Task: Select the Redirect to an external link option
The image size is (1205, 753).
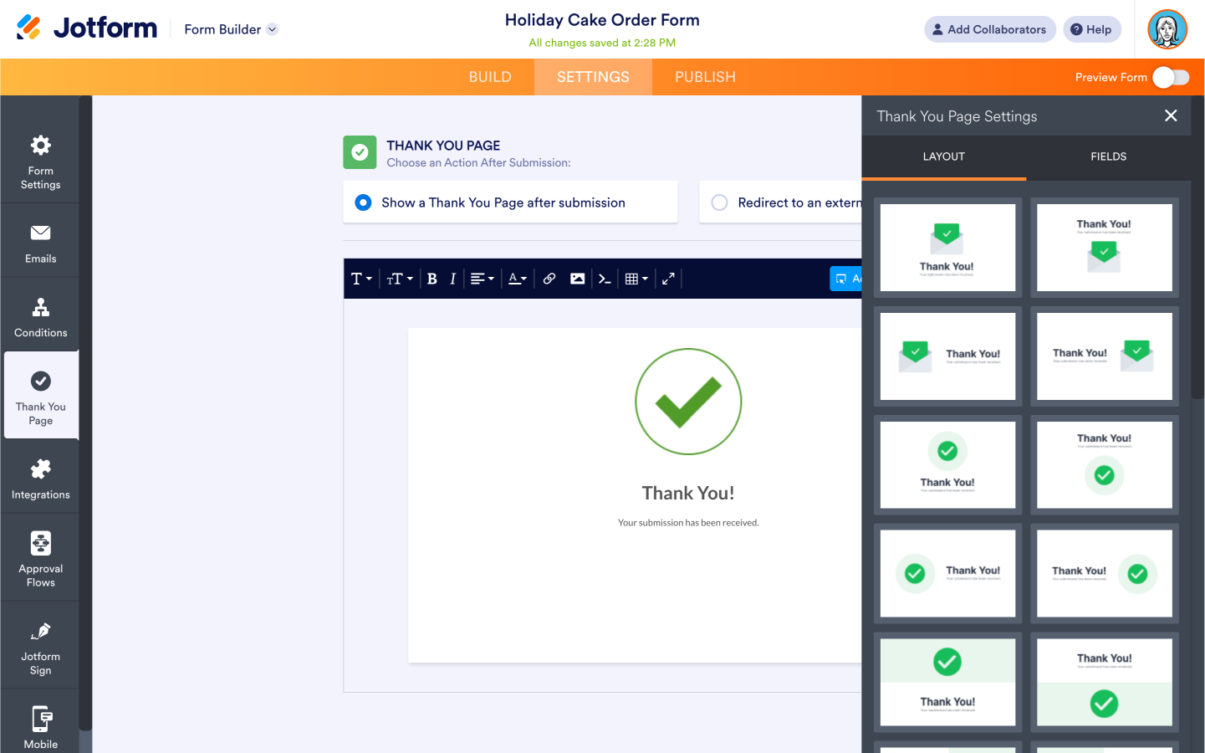Action: point(780,202)
